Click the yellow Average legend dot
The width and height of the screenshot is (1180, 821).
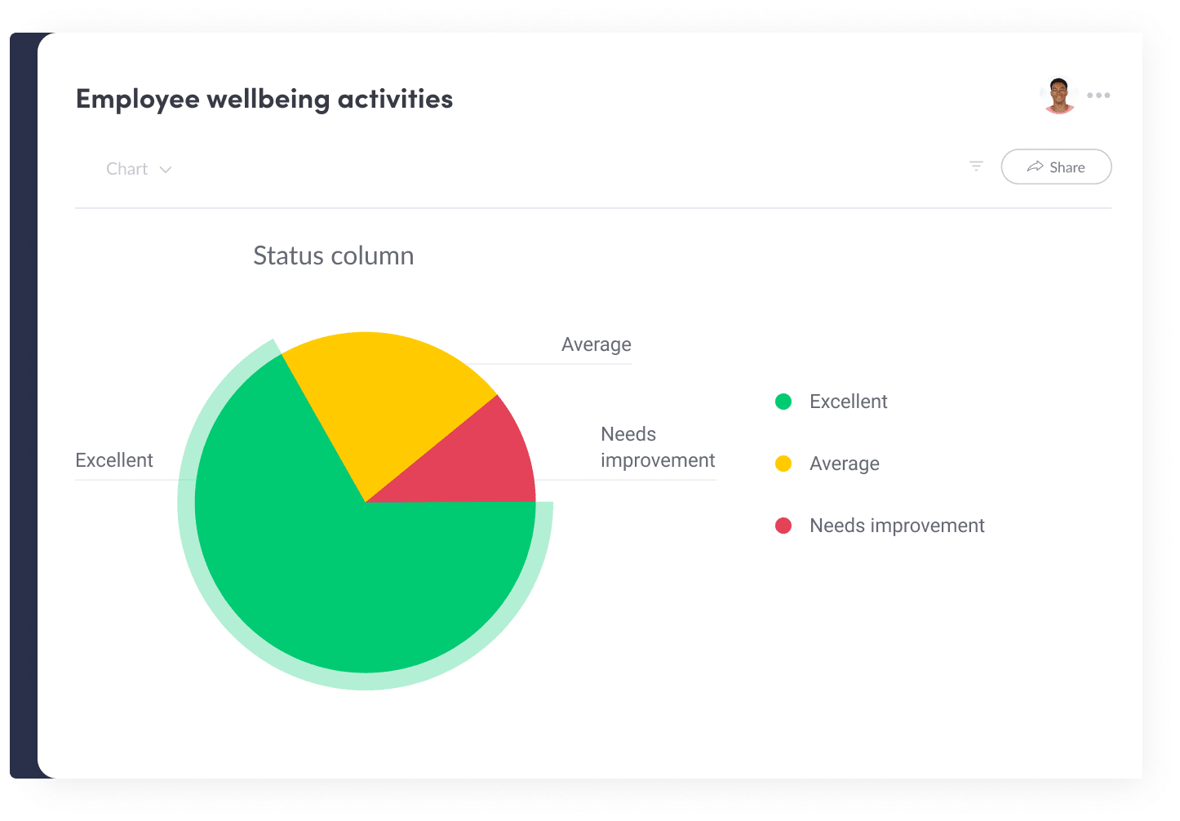[783, 464]
